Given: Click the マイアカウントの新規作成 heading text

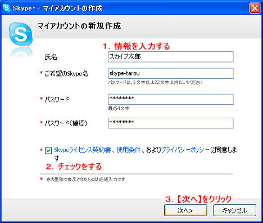Looking at the screenshot, I should pos(79,26).
